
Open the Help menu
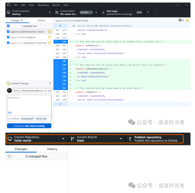tap(66, 5)
